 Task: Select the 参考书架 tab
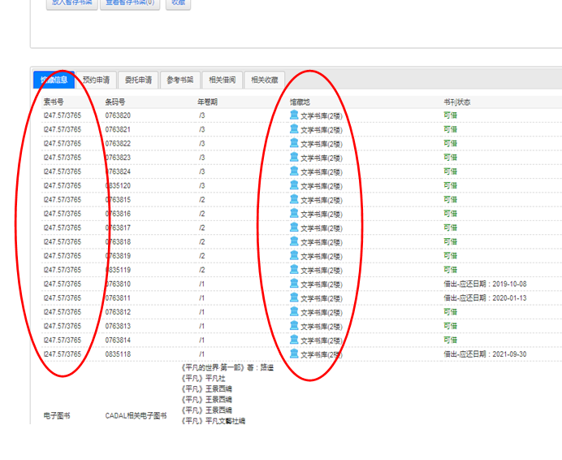pos(180,80)
